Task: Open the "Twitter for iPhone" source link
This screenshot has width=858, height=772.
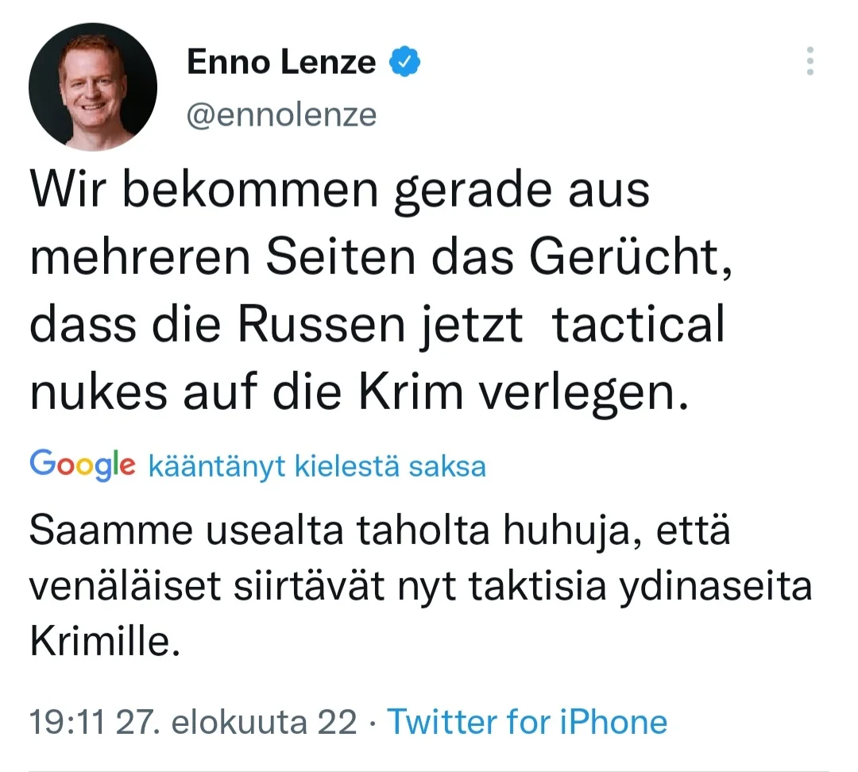Action: pyautogui.click(x=526, y=722)
